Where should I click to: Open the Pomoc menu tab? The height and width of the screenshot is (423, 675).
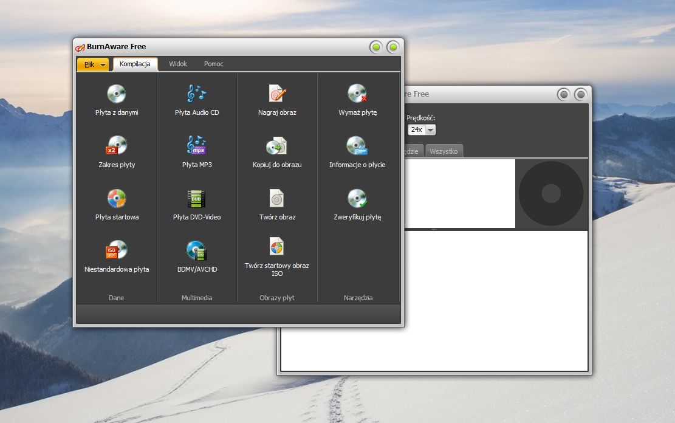click(213, 64)
